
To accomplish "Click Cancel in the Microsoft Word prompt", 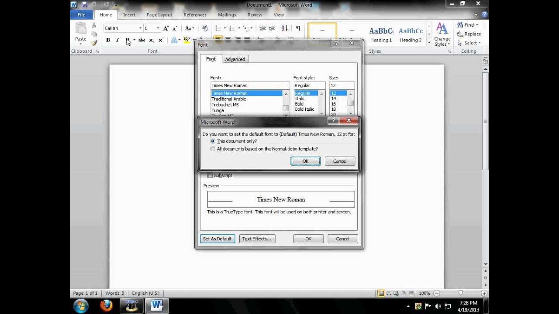I will pos(340,161).
